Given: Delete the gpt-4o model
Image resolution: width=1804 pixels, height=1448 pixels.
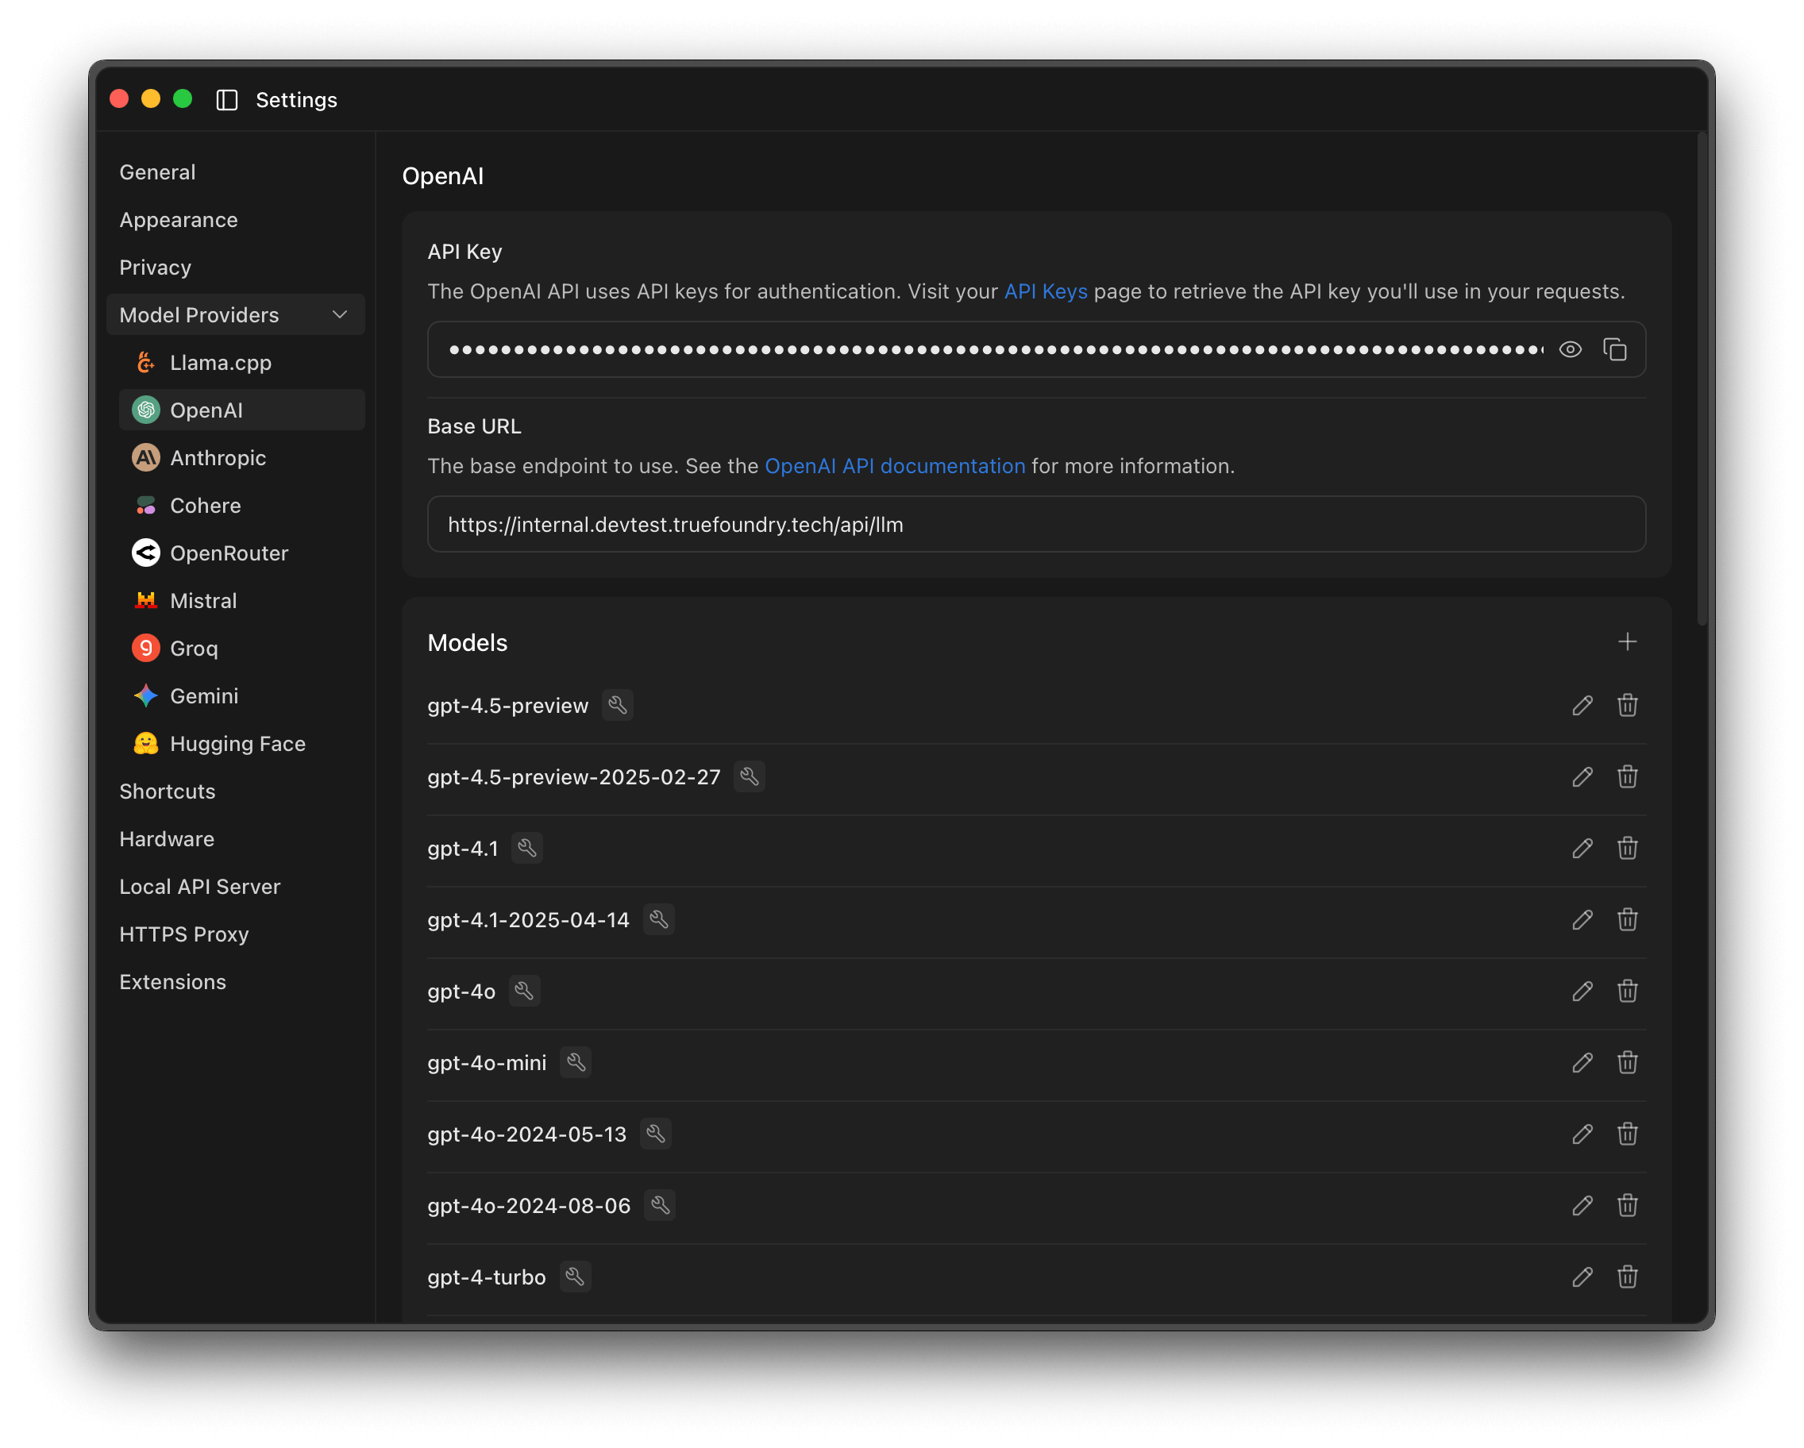Looking at the screenshot, I should 1627,992.
